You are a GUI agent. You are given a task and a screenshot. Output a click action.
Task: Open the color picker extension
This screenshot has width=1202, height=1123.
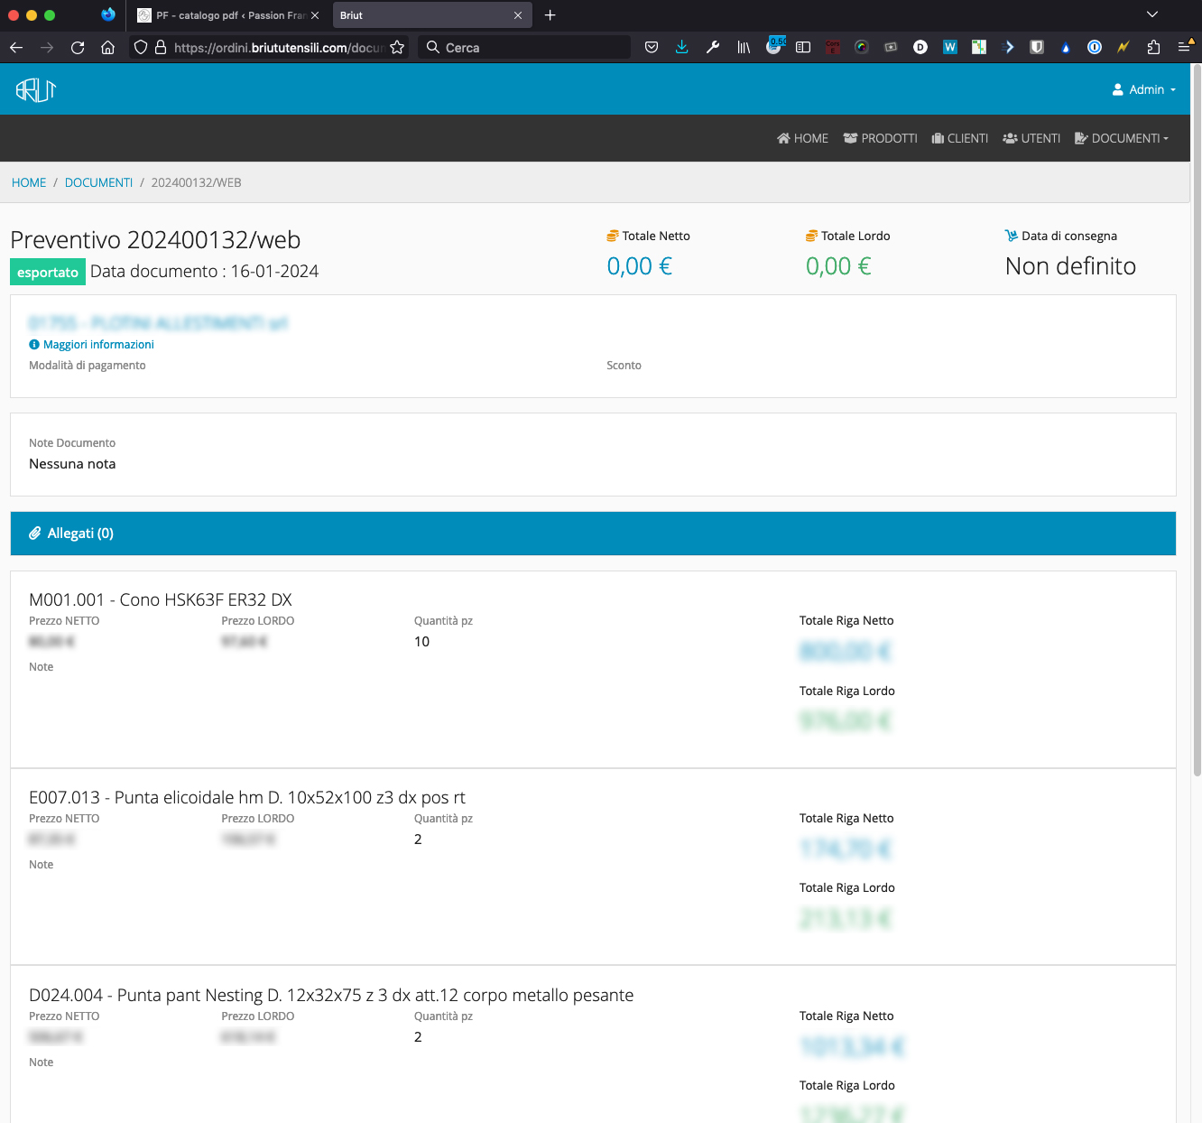(862, 47)
